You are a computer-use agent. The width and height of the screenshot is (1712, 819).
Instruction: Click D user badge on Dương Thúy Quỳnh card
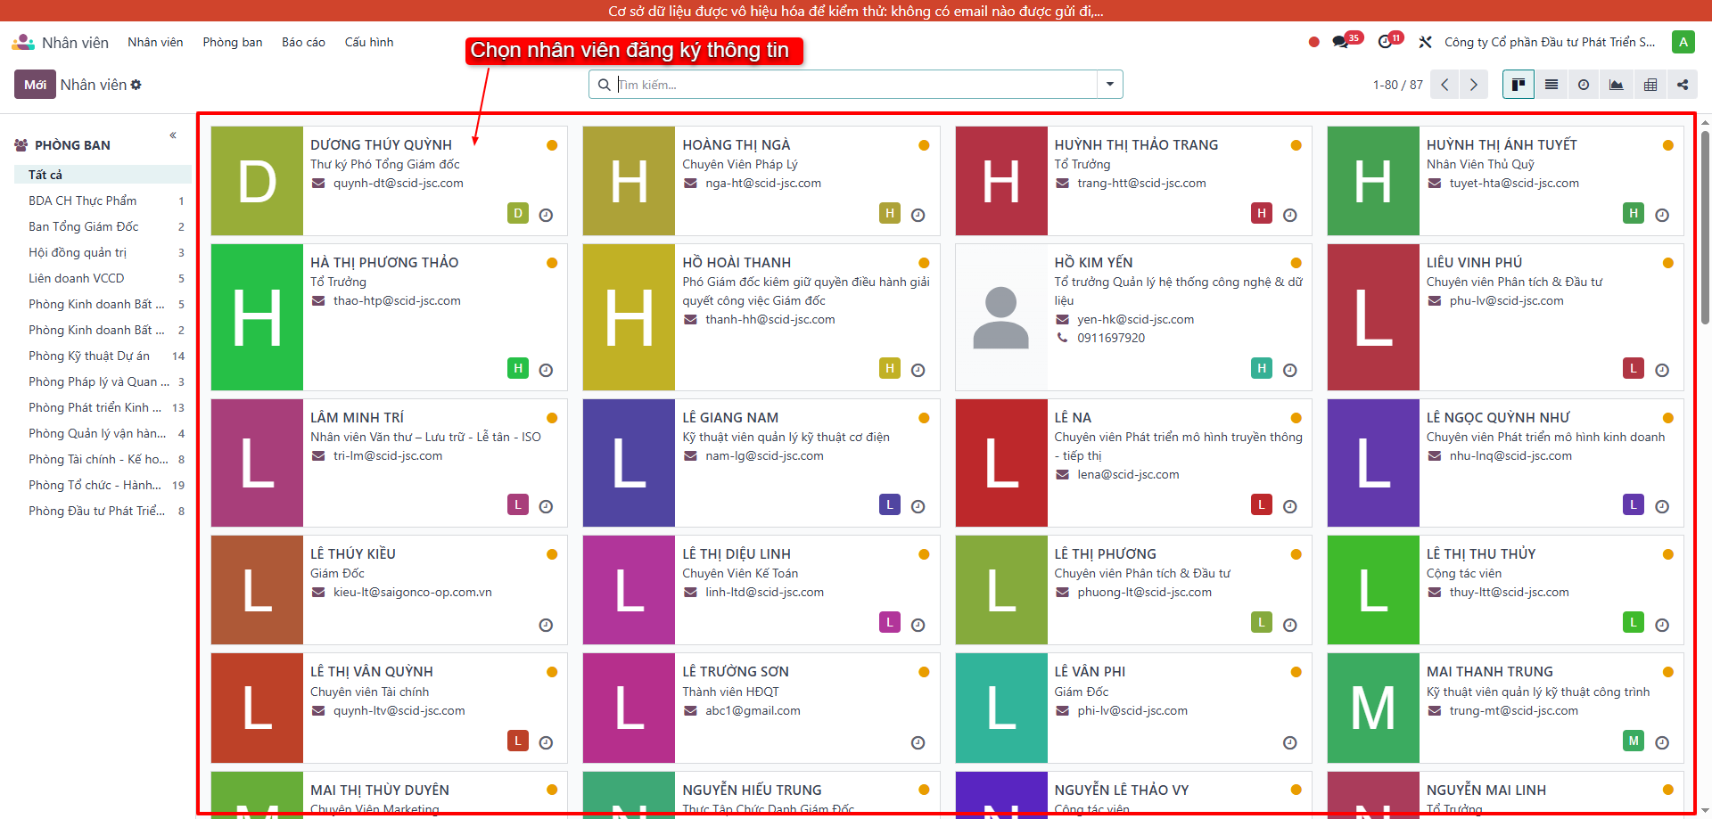(518, 213)
